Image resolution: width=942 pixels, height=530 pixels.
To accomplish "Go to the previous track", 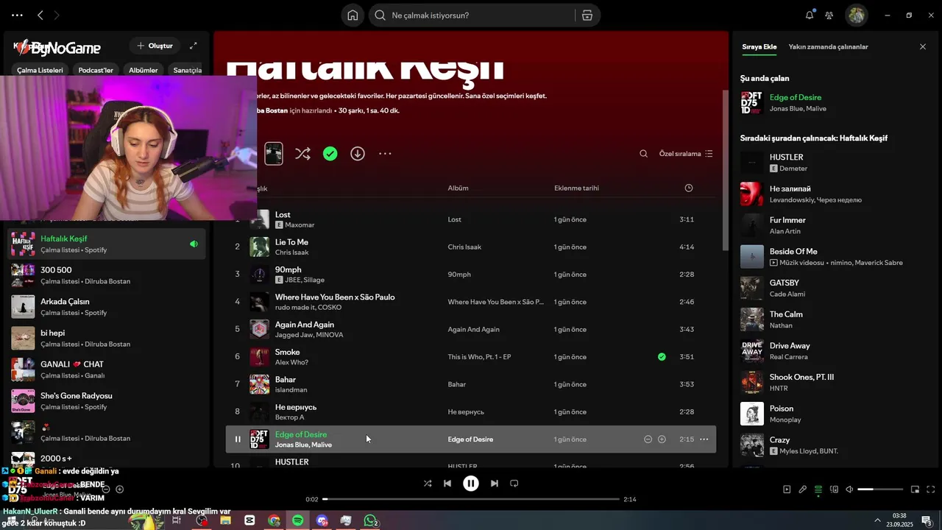I will click(447, 484).
